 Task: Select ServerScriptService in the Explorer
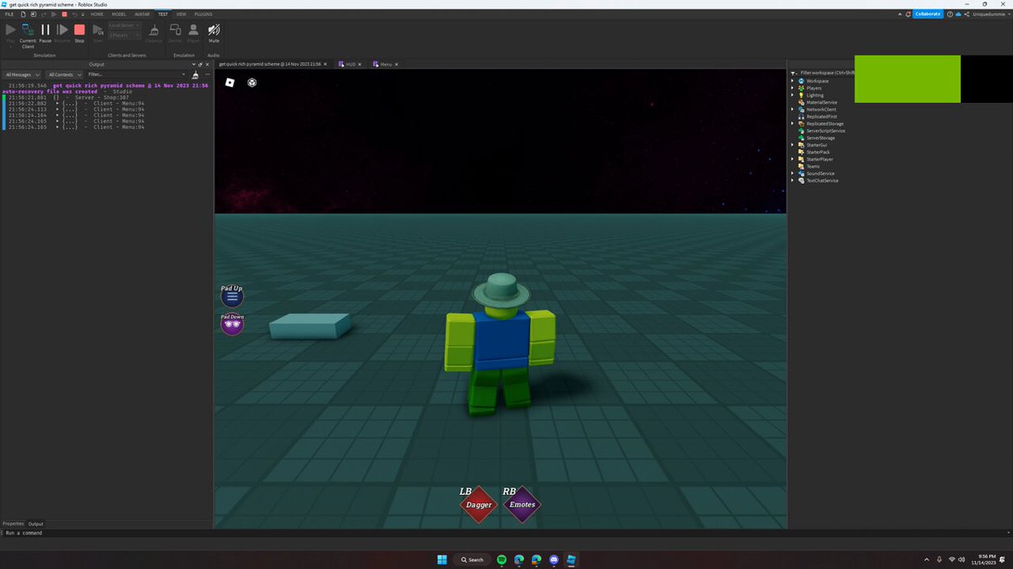pyautogui.click(x=824, y=131)
